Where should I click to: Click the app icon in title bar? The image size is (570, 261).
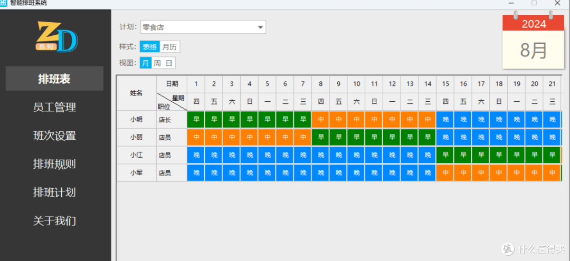tap(4, 3)
